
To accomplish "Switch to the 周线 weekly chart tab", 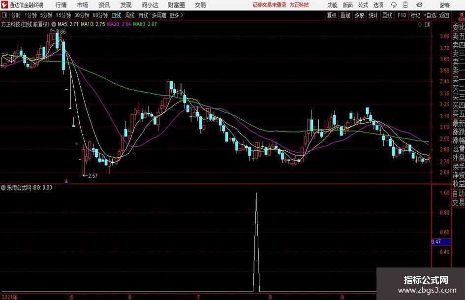I will click(130, 15).
